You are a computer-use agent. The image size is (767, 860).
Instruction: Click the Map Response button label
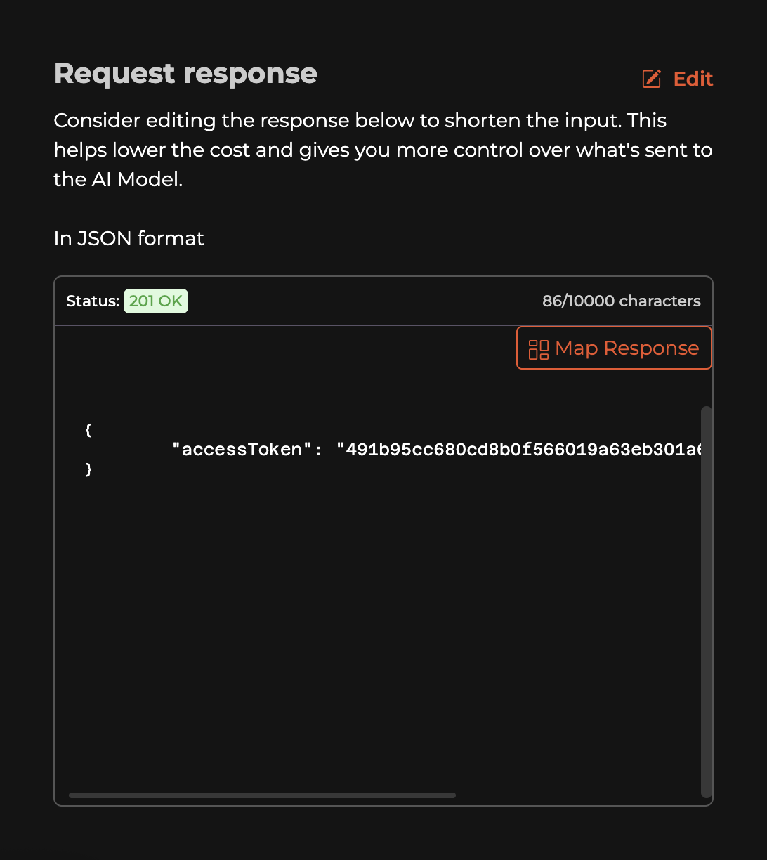pyautogui.click(x=627, y=348)
